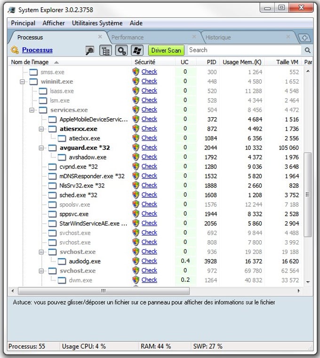Sort by the Sécurité column header
320x358 pixels.
click(153, 62)
